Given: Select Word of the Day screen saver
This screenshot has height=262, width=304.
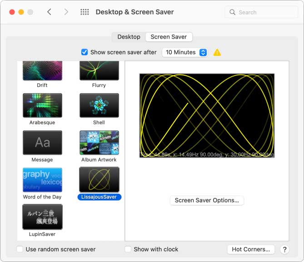Looking at the screenshot, I should tap(42, 180).
